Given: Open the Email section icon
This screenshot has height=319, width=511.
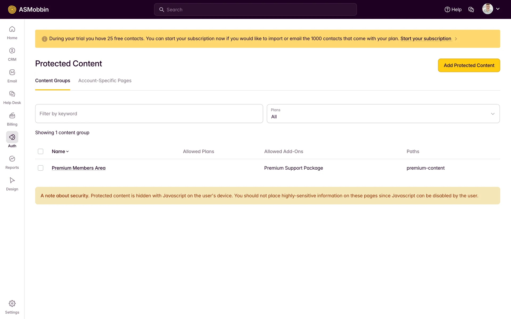Looking at the screenshot, I should 12,72.
